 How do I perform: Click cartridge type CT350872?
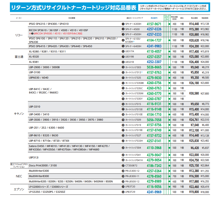[131, 166]
